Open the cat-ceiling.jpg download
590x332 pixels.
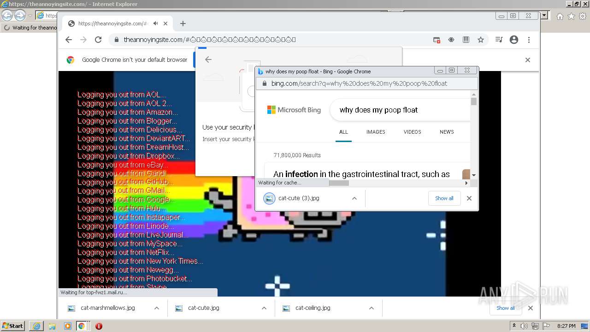click(x=313, y=308)
